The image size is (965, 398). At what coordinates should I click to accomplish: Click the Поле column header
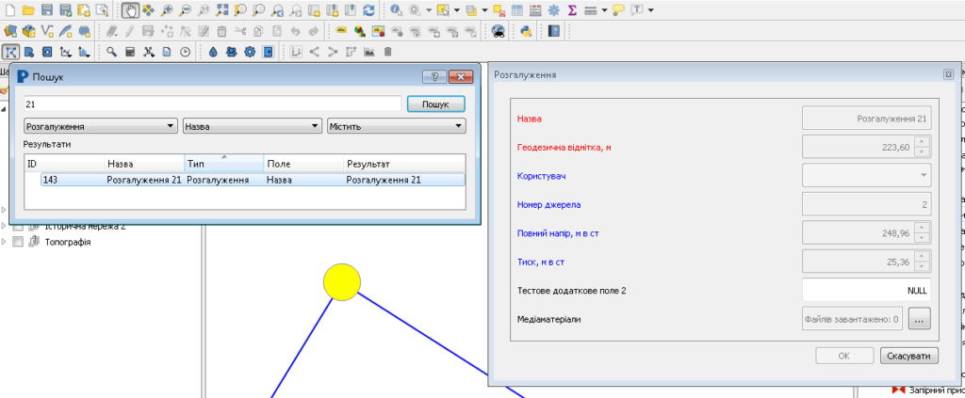(303, 164)
